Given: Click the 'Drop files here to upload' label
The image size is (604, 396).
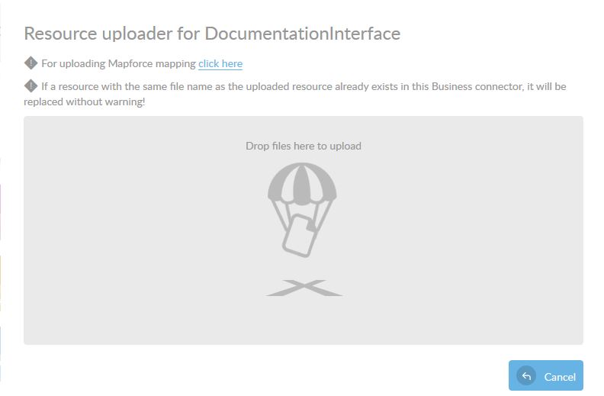Looking at the screenshot, I should coord(304,146).
